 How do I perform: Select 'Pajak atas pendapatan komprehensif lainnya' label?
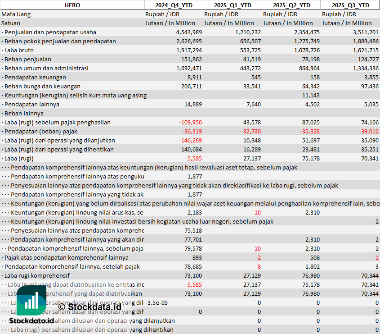pos(65,257)
